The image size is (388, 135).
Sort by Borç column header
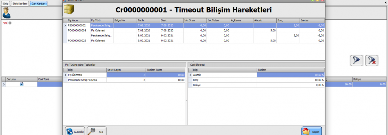(288, 20)
